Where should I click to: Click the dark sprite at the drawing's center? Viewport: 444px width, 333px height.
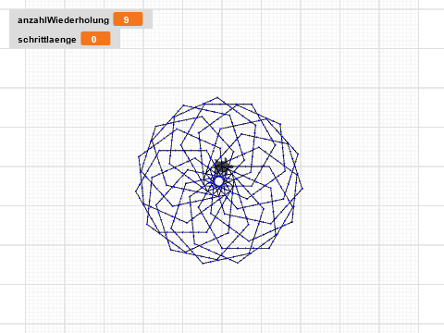click(x=221, y=166)
